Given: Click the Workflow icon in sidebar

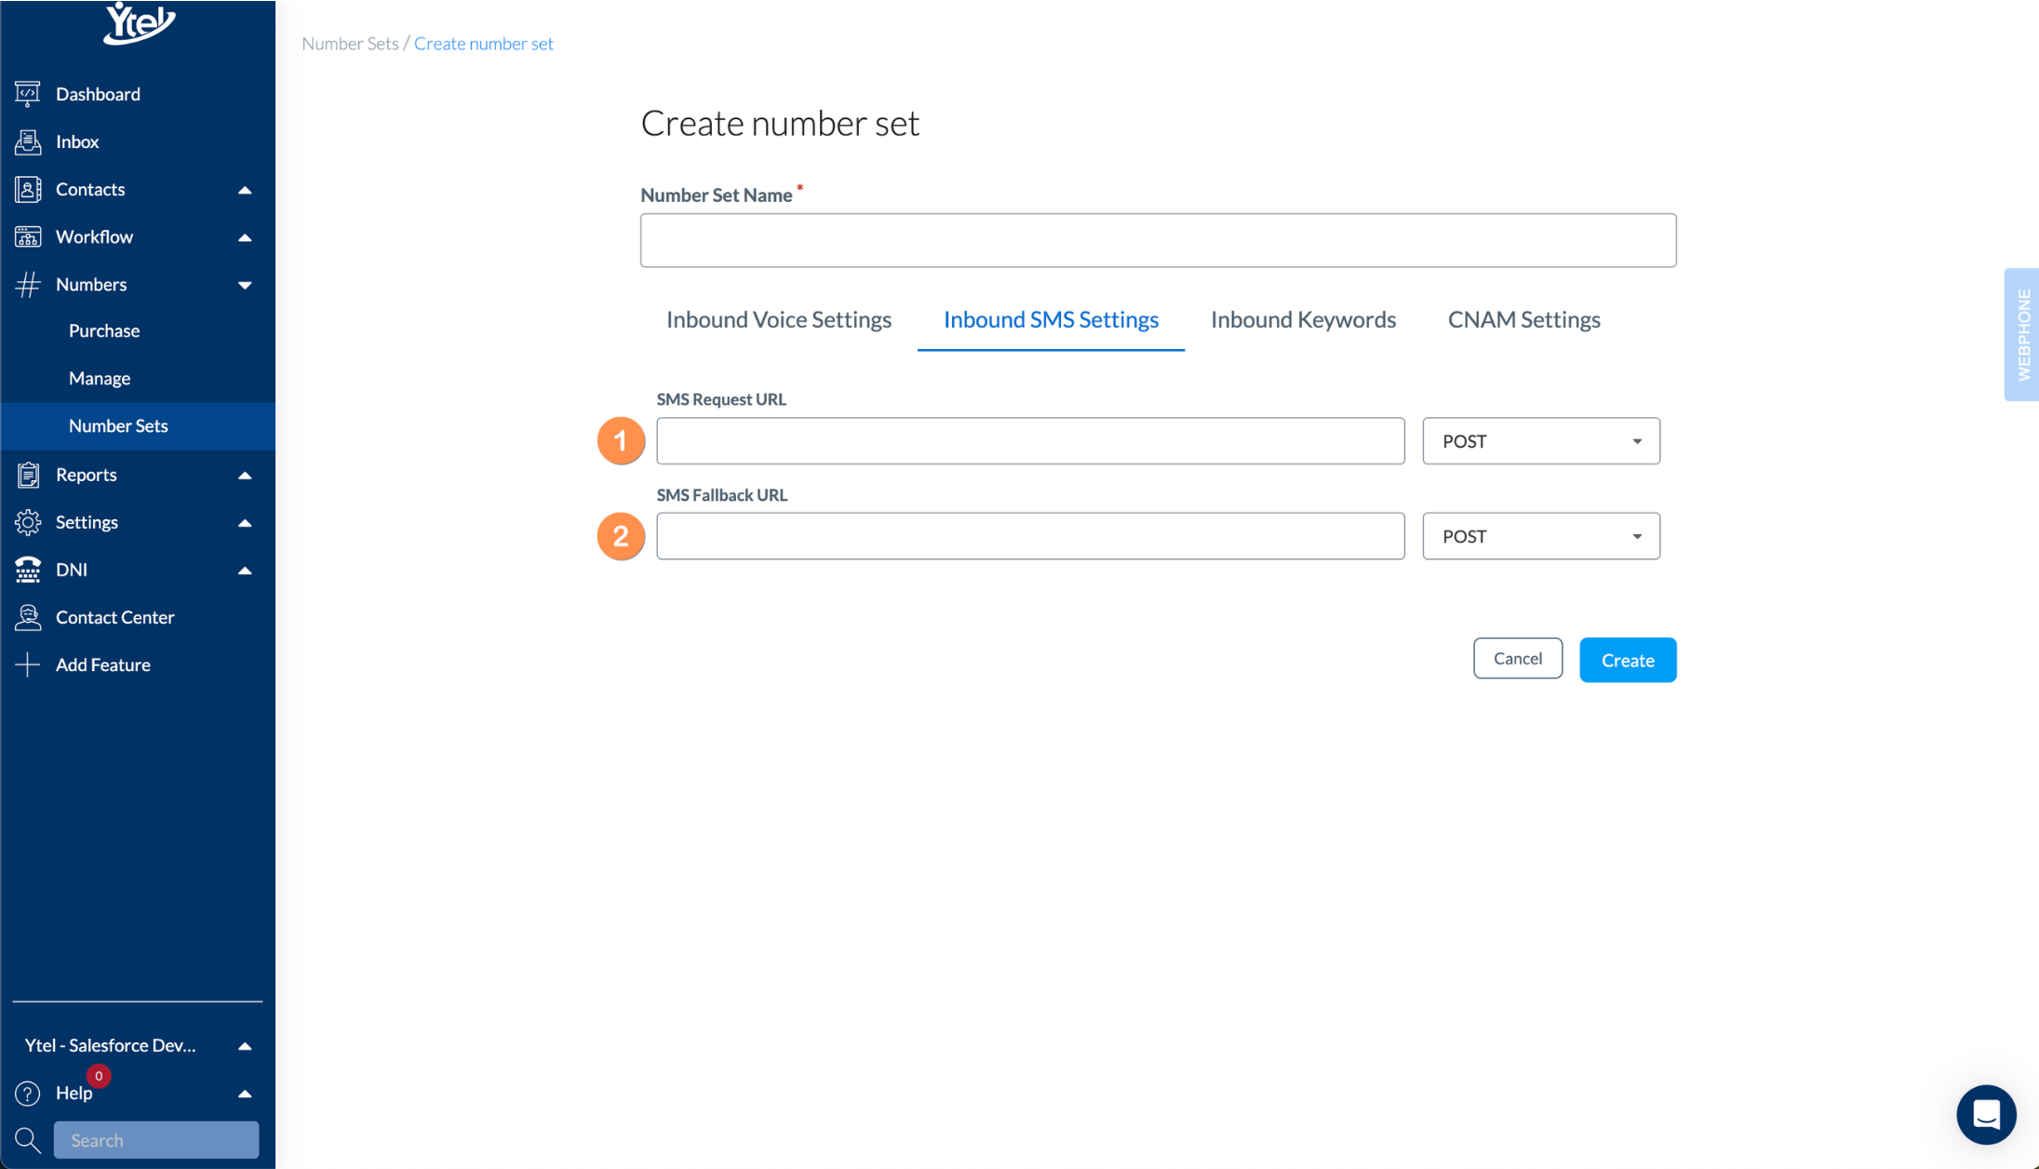Looking at the screenshot, I should (28, 236).
